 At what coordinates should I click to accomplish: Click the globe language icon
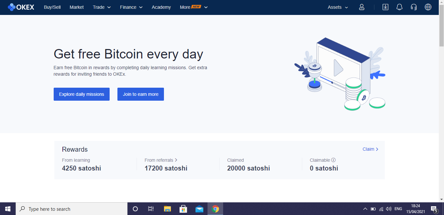coord(428,7)
